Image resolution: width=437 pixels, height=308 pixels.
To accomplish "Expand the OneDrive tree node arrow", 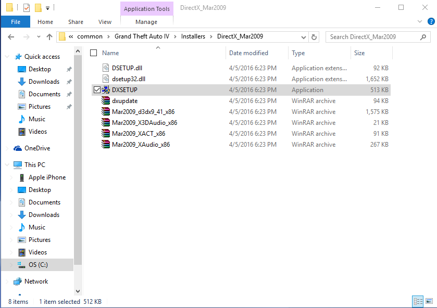I will pyautogui.click(x=7, y=148).
